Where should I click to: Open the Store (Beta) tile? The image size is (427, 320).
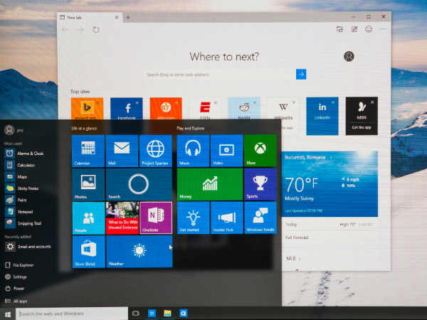coord(88,251)
